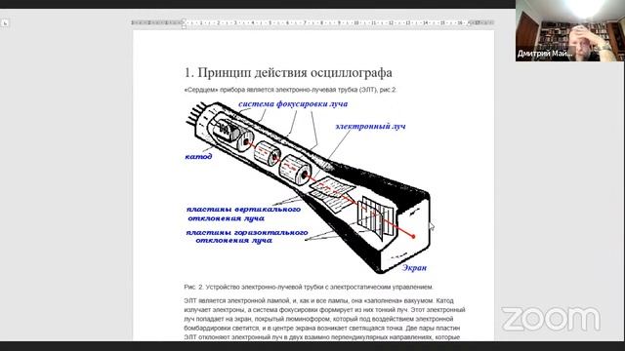625x351 pixels.
Task: Click label "пластины горизонтального"
Action: pyautogui.click(x=247, y=232)
